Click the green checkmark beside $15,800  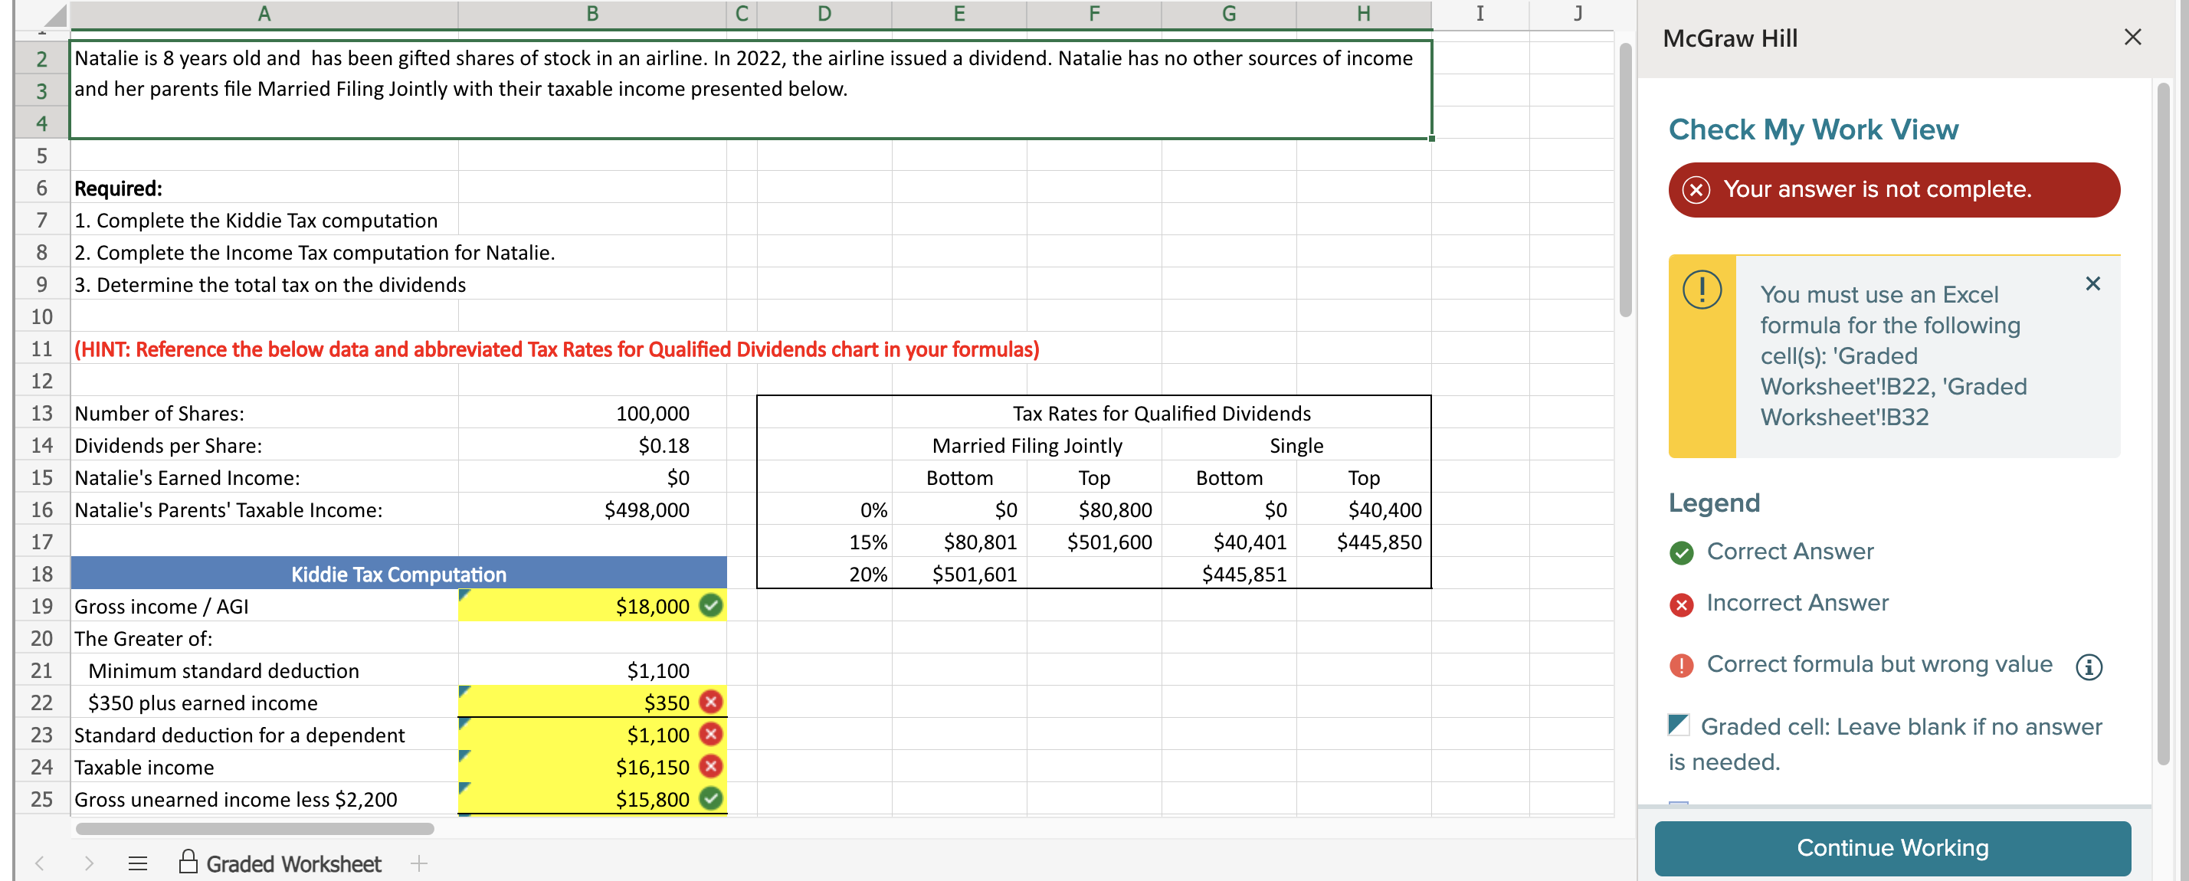click(710, 800)
